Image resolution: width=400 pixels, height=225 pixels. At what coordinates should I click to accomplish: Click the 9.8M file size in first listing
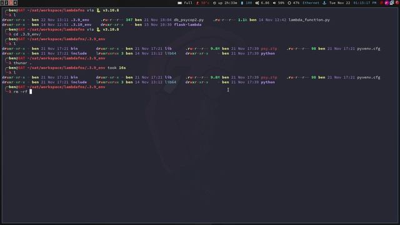click(x=215, y=49)
